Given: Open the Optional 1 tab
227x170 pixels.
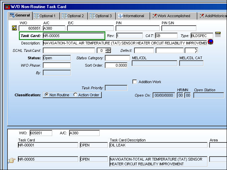Looking at the screenshot, I should tap(46, 16).
